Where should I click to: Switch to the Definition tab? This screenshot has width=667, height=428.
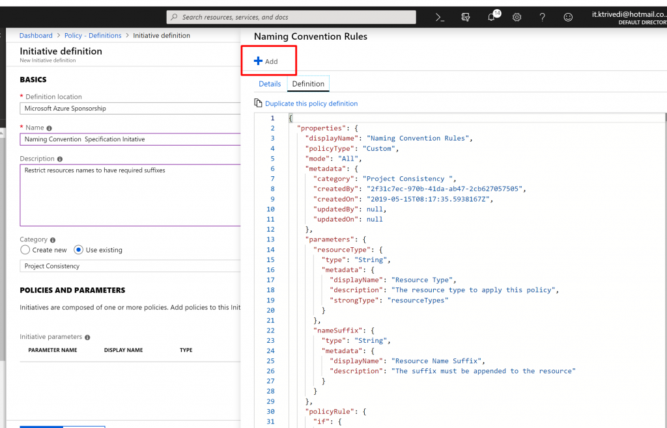[308, 84]
